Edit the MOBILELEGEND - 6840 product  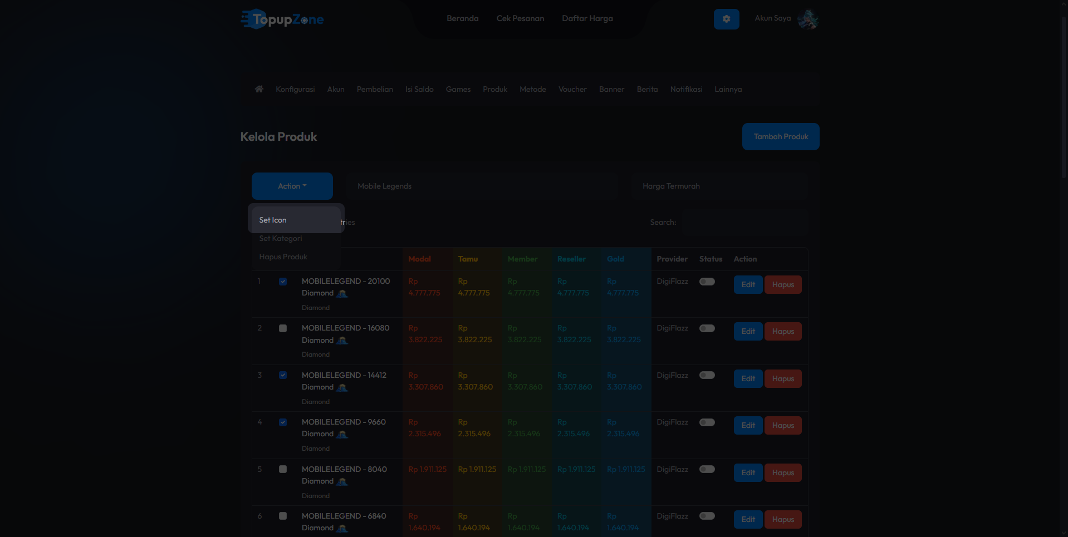point(748,519)
